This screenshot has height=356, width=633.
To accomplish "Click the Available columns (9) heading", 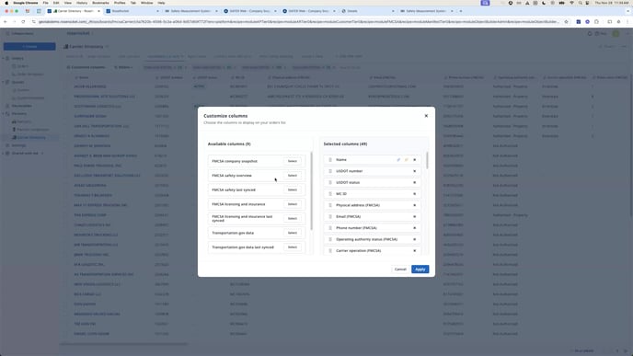I will coord(229,144).
